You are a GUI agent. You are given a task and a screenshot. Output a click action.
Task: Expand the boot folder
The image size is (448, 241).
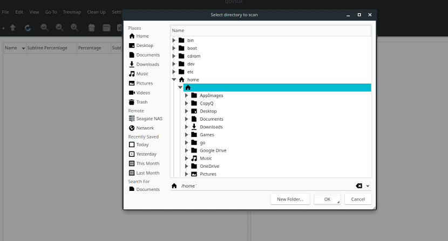click(174, 49)
